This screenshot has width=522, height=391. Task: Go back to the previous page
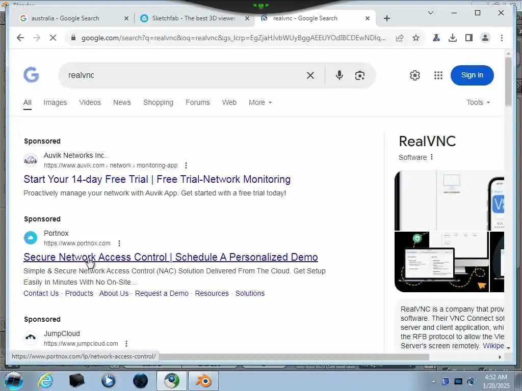tap(20, 38)
